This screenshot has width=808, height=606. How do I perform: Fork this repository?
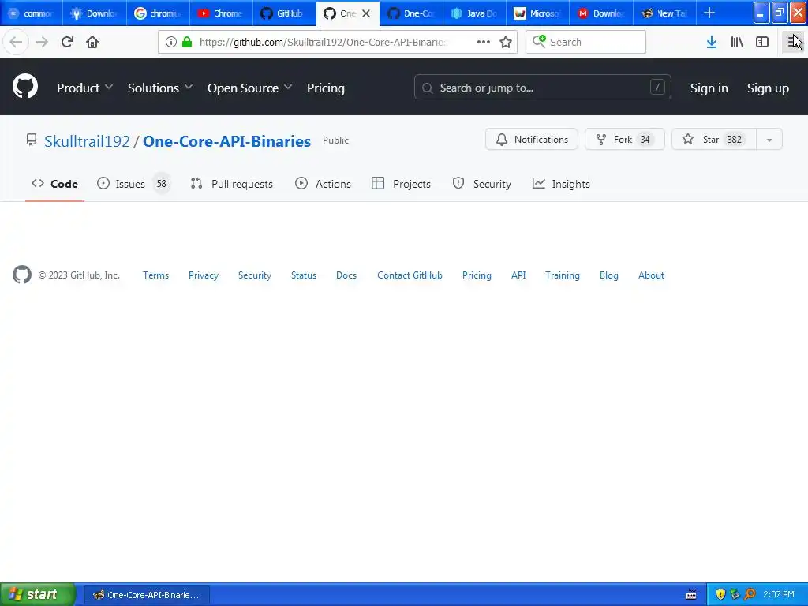coord(625,139)
